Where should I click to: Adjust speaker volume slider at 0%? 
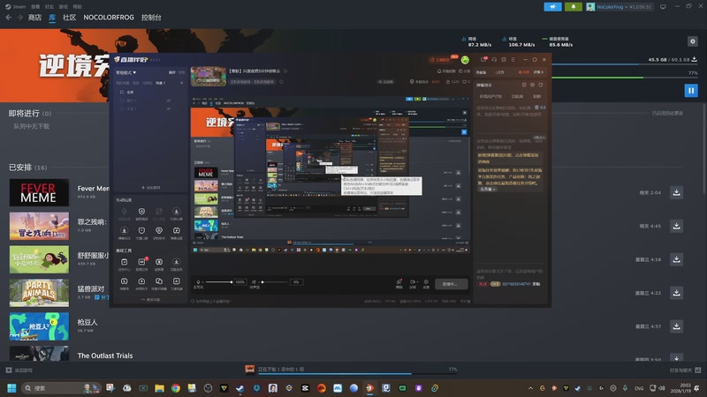point(275,282)
